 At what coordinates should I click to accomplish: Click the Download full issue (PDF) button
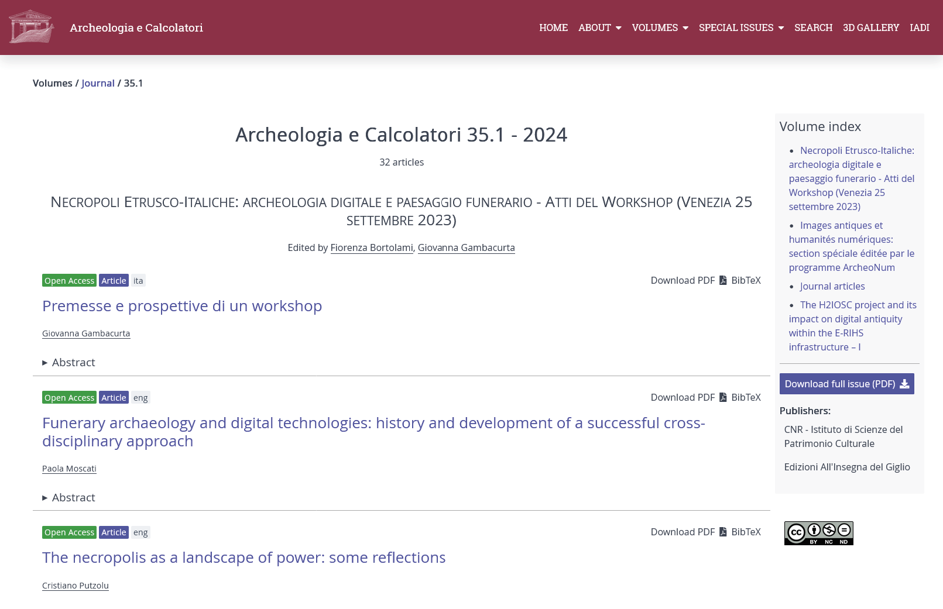tap(846, 384)
